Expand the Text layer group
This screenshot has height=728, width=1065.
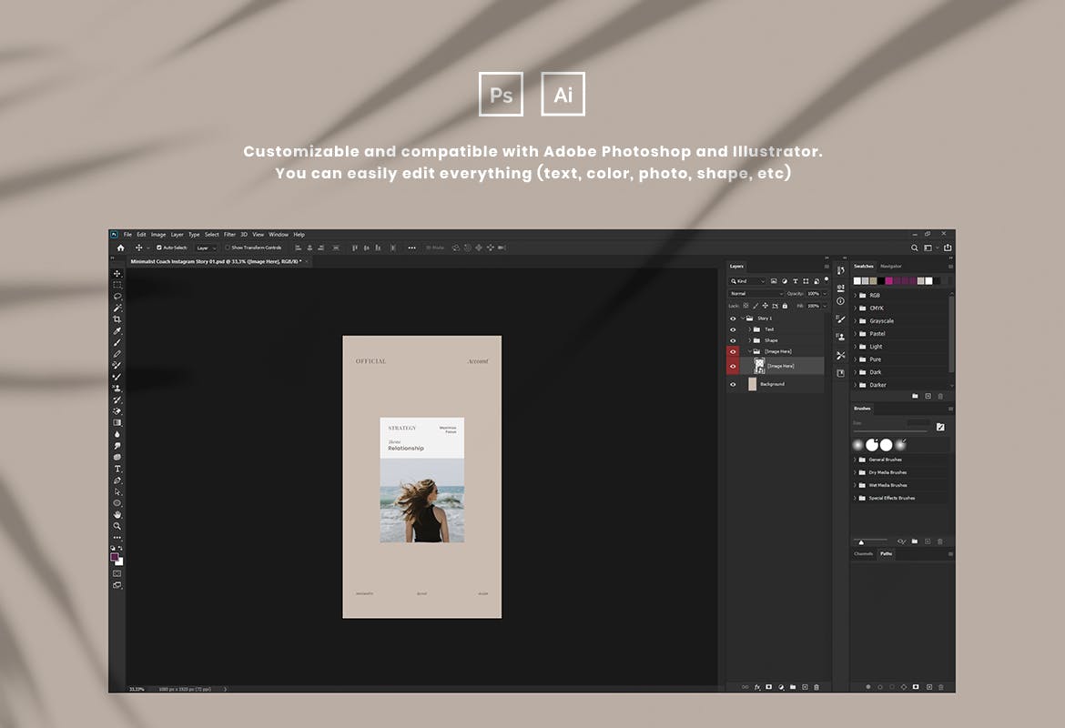(749, 329)
